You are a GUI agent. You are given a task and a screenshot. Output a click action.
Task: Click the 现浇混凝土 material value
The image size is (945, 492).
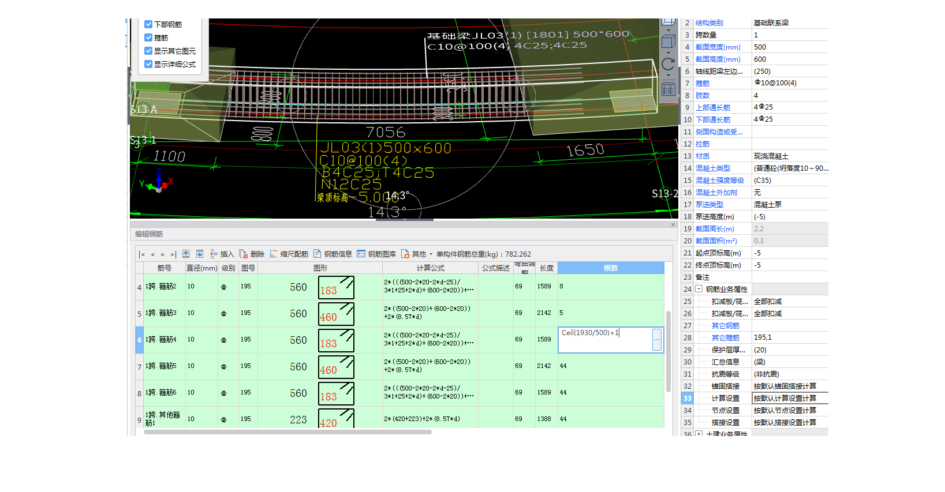click(x=790, y=156)
